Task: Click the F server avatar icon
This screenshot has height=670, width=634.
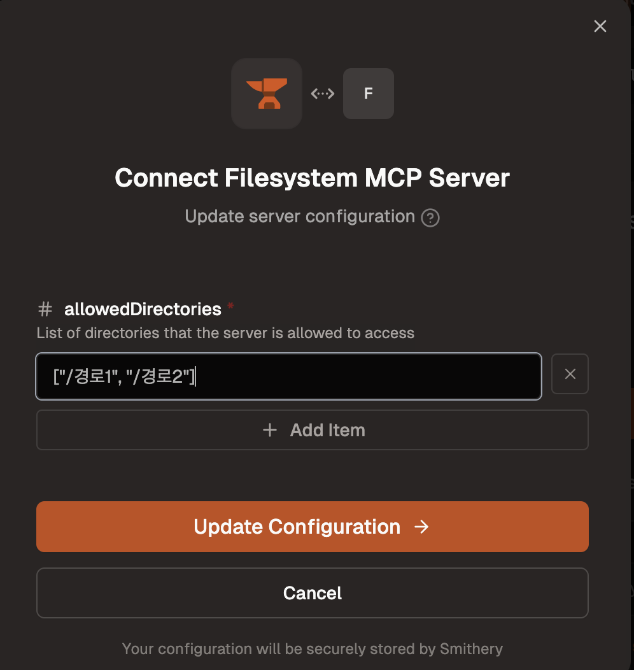Action: 368,94
